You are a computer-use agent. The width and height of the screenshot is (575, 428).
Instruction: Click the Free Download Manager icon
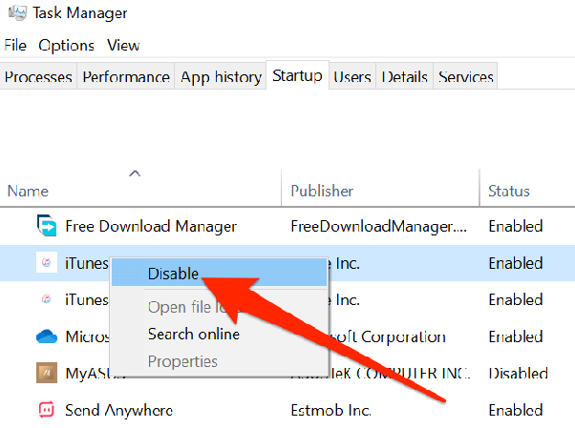(x=47, y=226)
